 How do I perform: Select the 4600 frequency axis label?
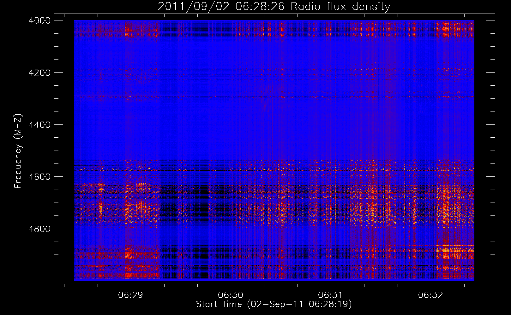pos(39,177)
